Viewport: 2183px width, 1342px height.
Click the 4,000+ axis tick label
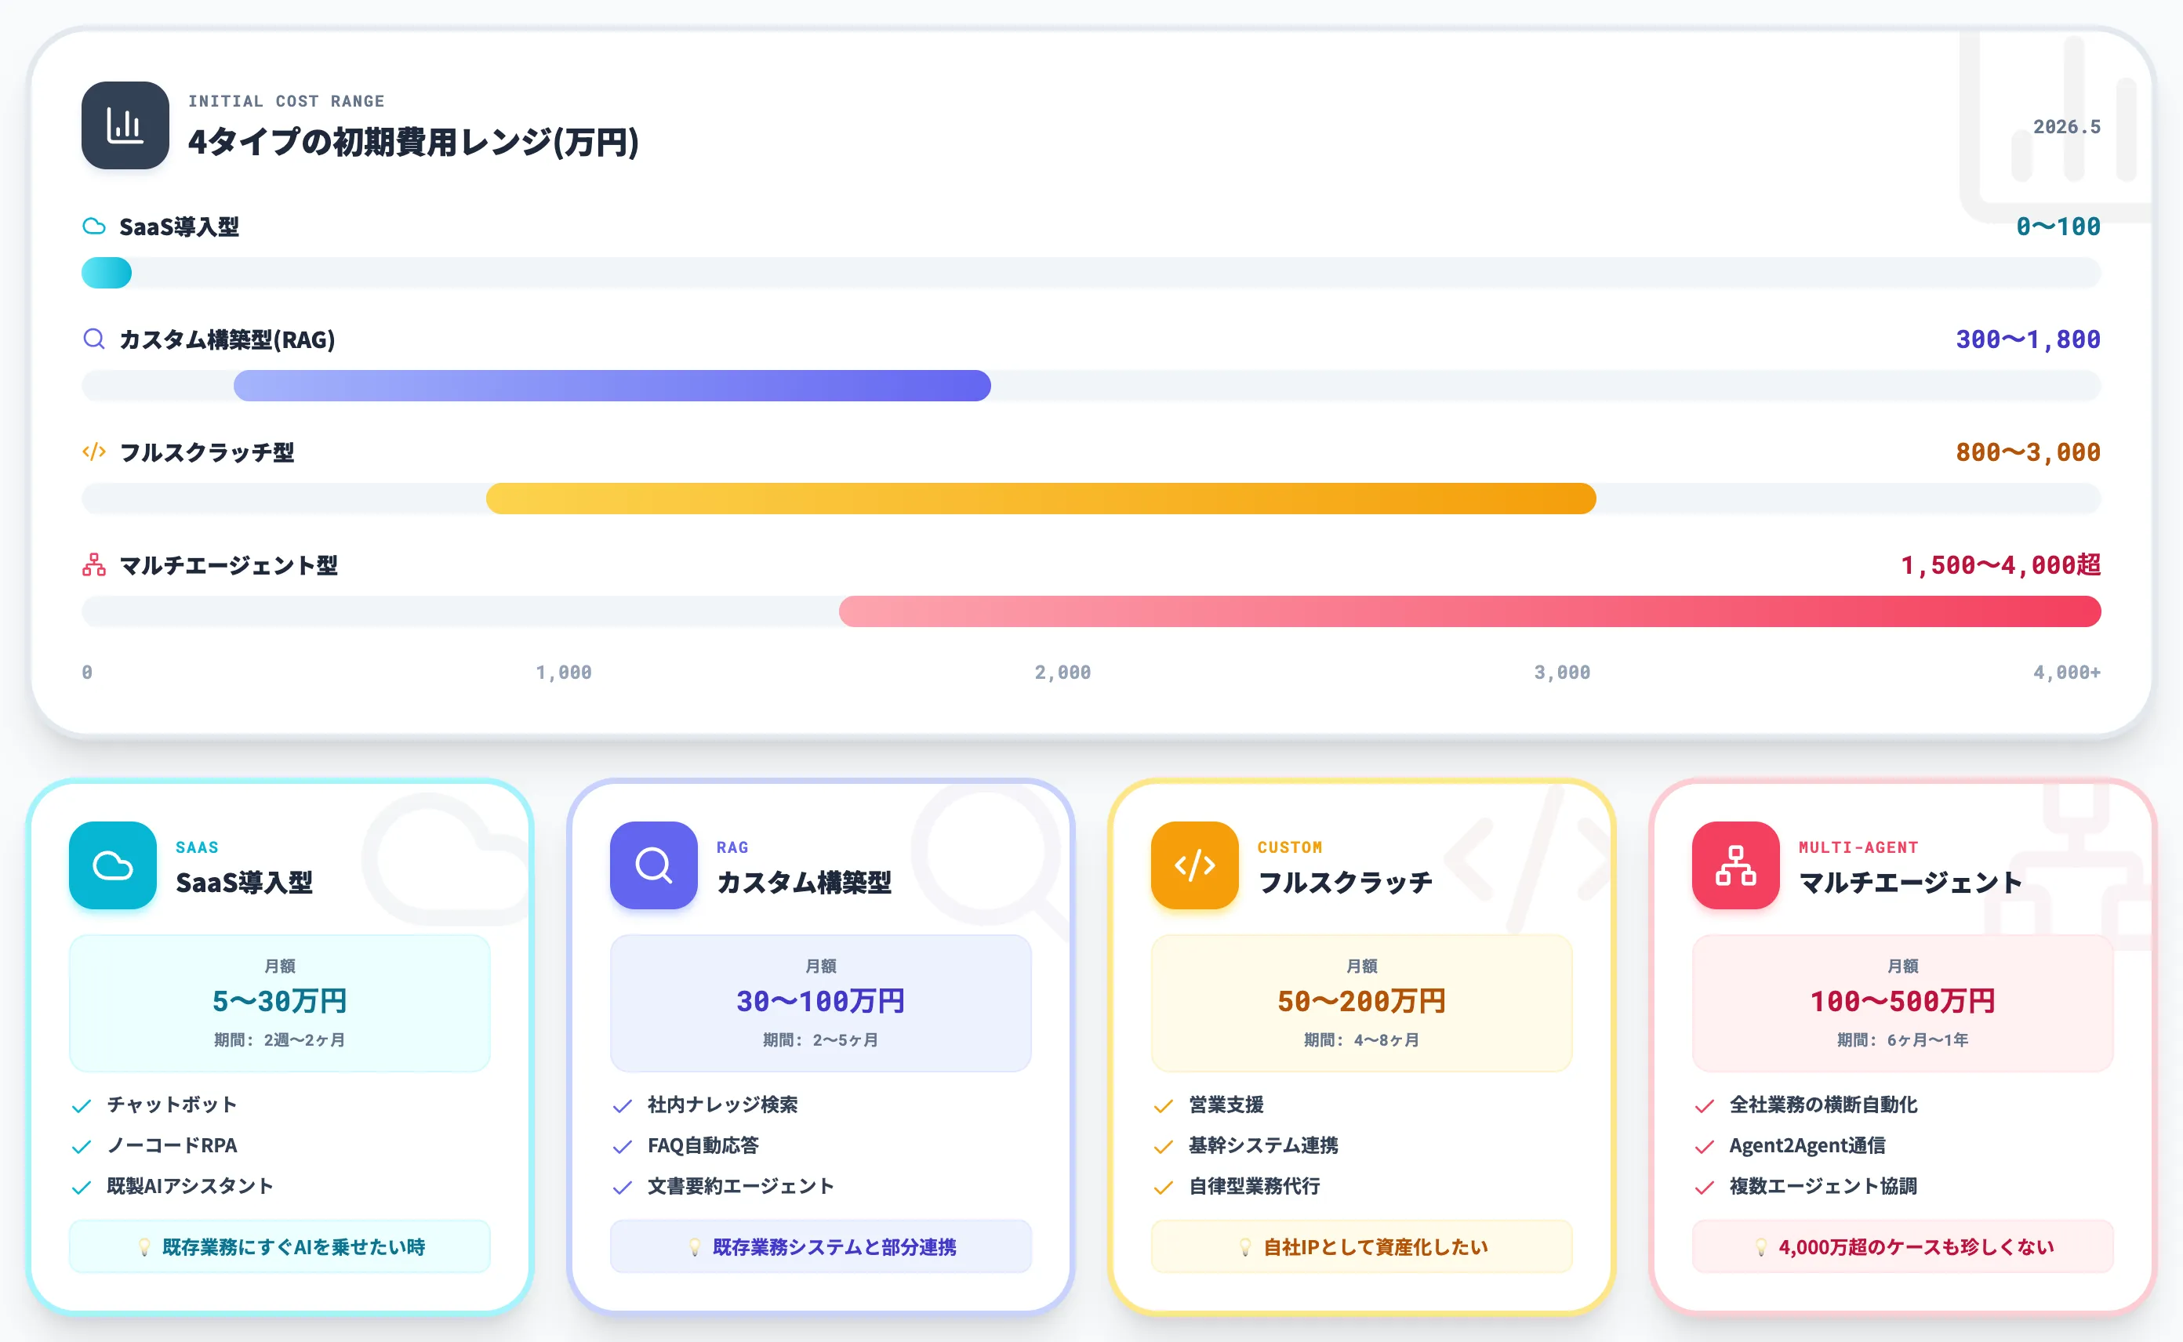[x=2067, y=672]
